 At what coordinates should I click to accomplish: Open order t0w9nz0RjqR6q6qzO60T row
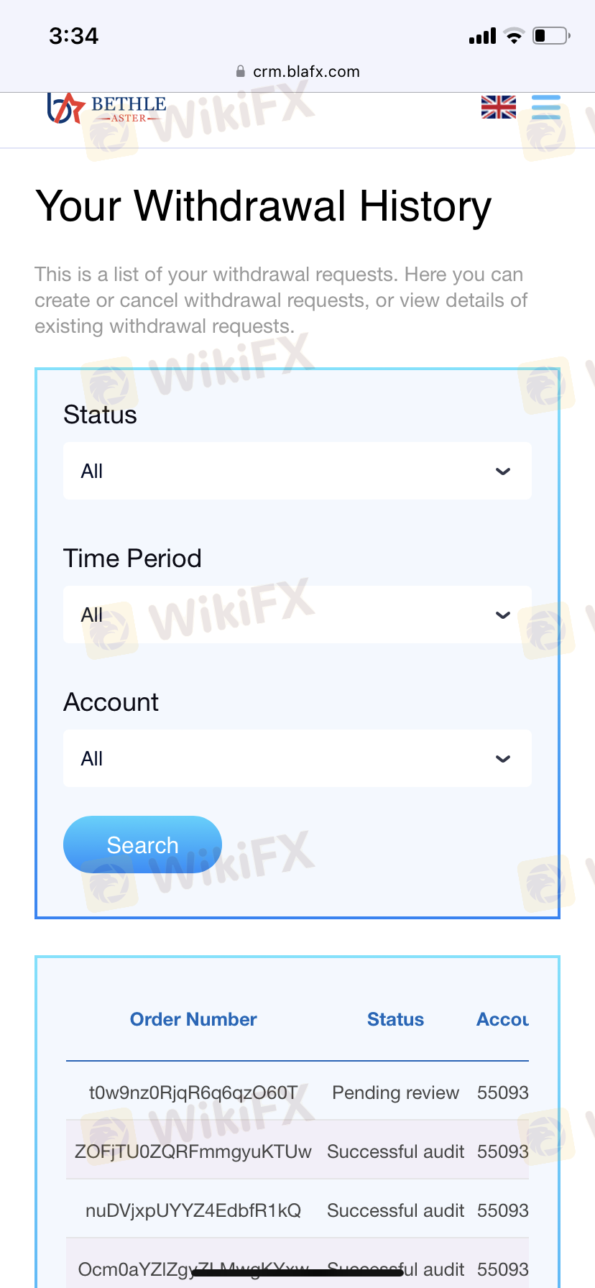point(297,1093)
